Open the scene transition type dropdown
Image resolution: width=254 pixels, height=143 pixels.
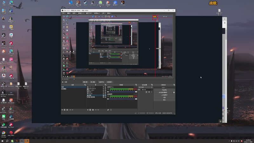145,87
